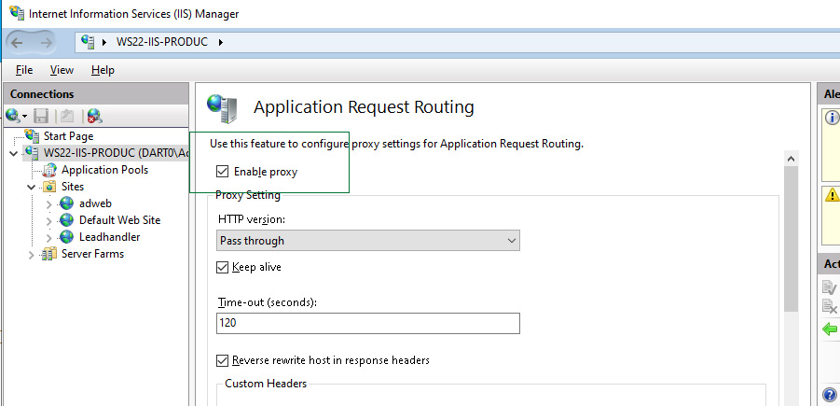The image size is (840, 406).
Task: Select Default Web Site
Action: (x=120, y=220)
